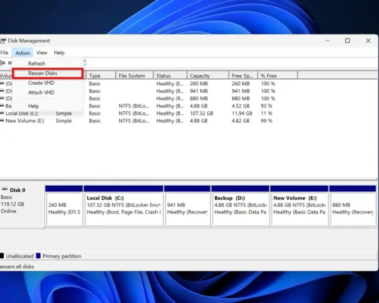Sort by the Type column header
The width and height of the screenshot is (379, 303).
101,76
